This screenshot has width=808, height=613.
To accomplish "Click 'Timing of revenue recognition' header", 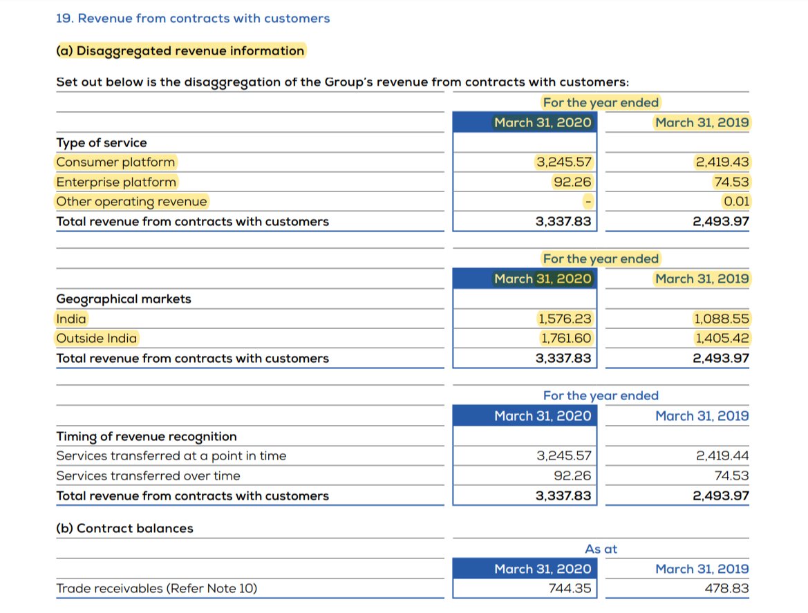I will point(148,436).
